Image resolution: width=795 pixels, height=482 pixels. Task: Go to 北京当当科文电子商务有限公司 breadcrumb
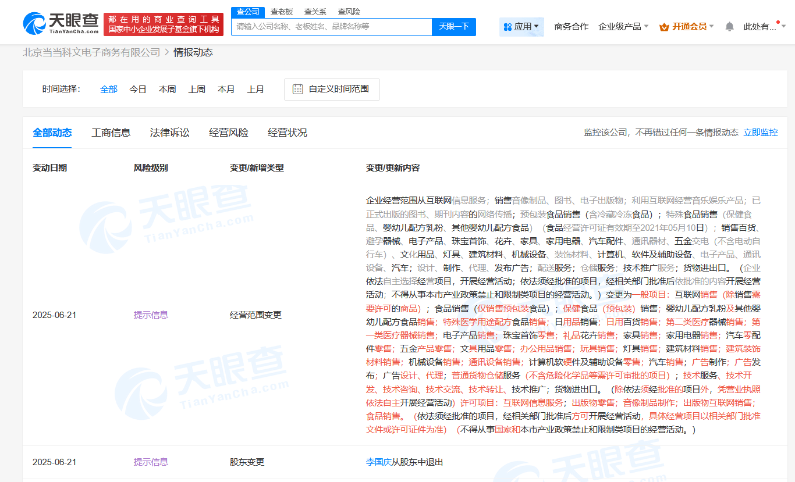click(x=91, y=52)
